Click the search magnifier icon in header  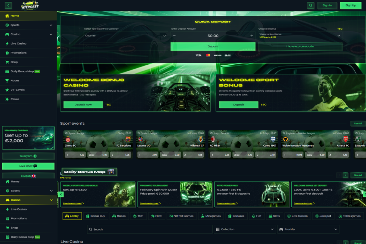[311, 5]
